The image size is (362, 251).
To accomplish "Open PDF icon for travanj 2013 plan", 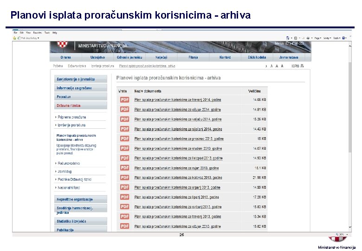I will click(x=124, y=216).
